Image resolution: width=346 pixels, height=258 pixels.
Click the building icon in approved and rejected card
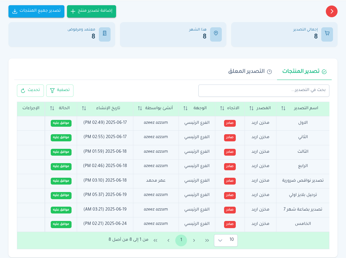104,34
